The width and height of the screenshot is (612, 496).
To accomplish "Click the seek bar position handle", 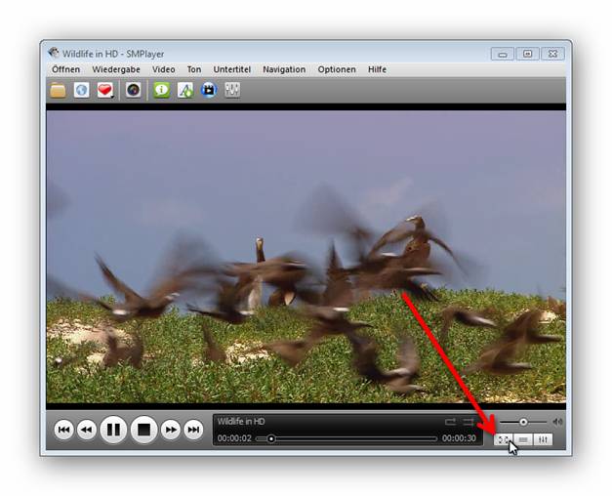I will 271,439.
